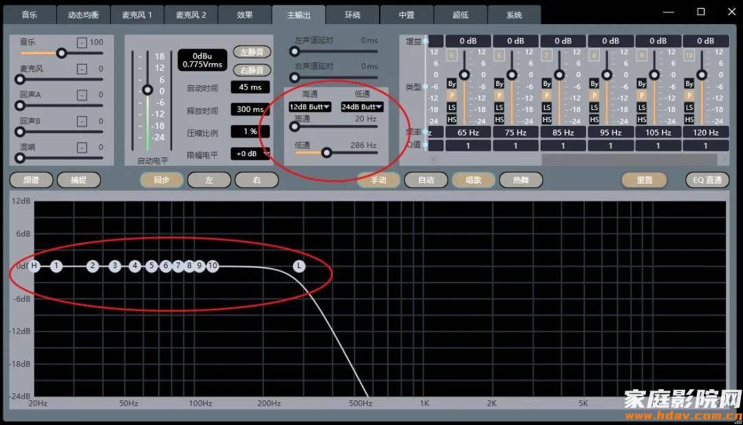Select the 唱歌 preset button
The width and height of the screenshot is (743, 425).
pos(473,180)
